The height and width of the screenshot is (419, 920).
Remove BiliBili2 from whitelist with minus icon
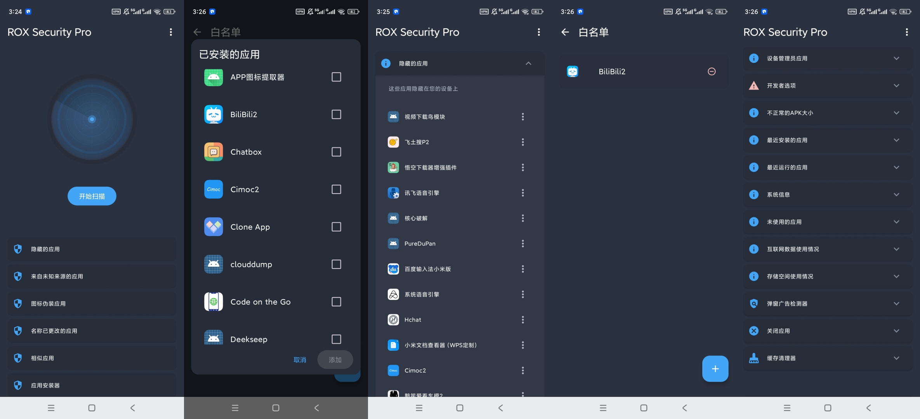tap(712, 71)
